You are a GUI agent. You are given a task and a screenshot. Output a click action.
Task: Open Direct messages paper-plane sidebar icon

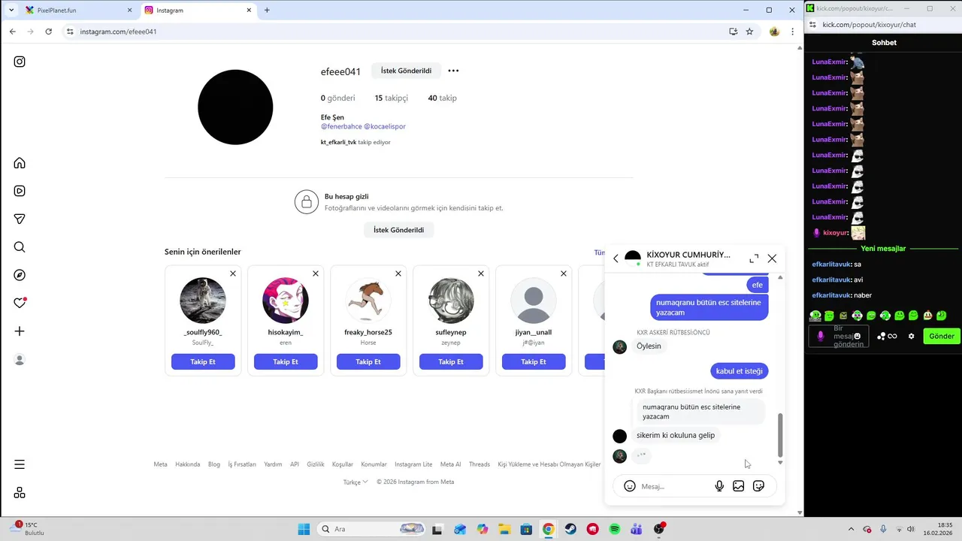(20, 219)
